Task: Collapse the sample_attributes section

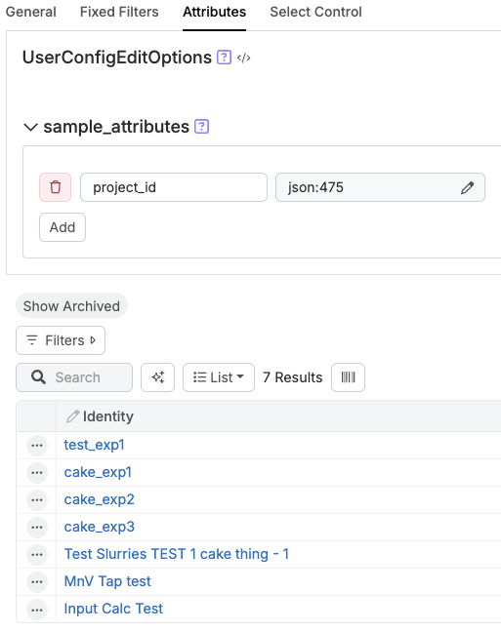Action: coord(30,127)
